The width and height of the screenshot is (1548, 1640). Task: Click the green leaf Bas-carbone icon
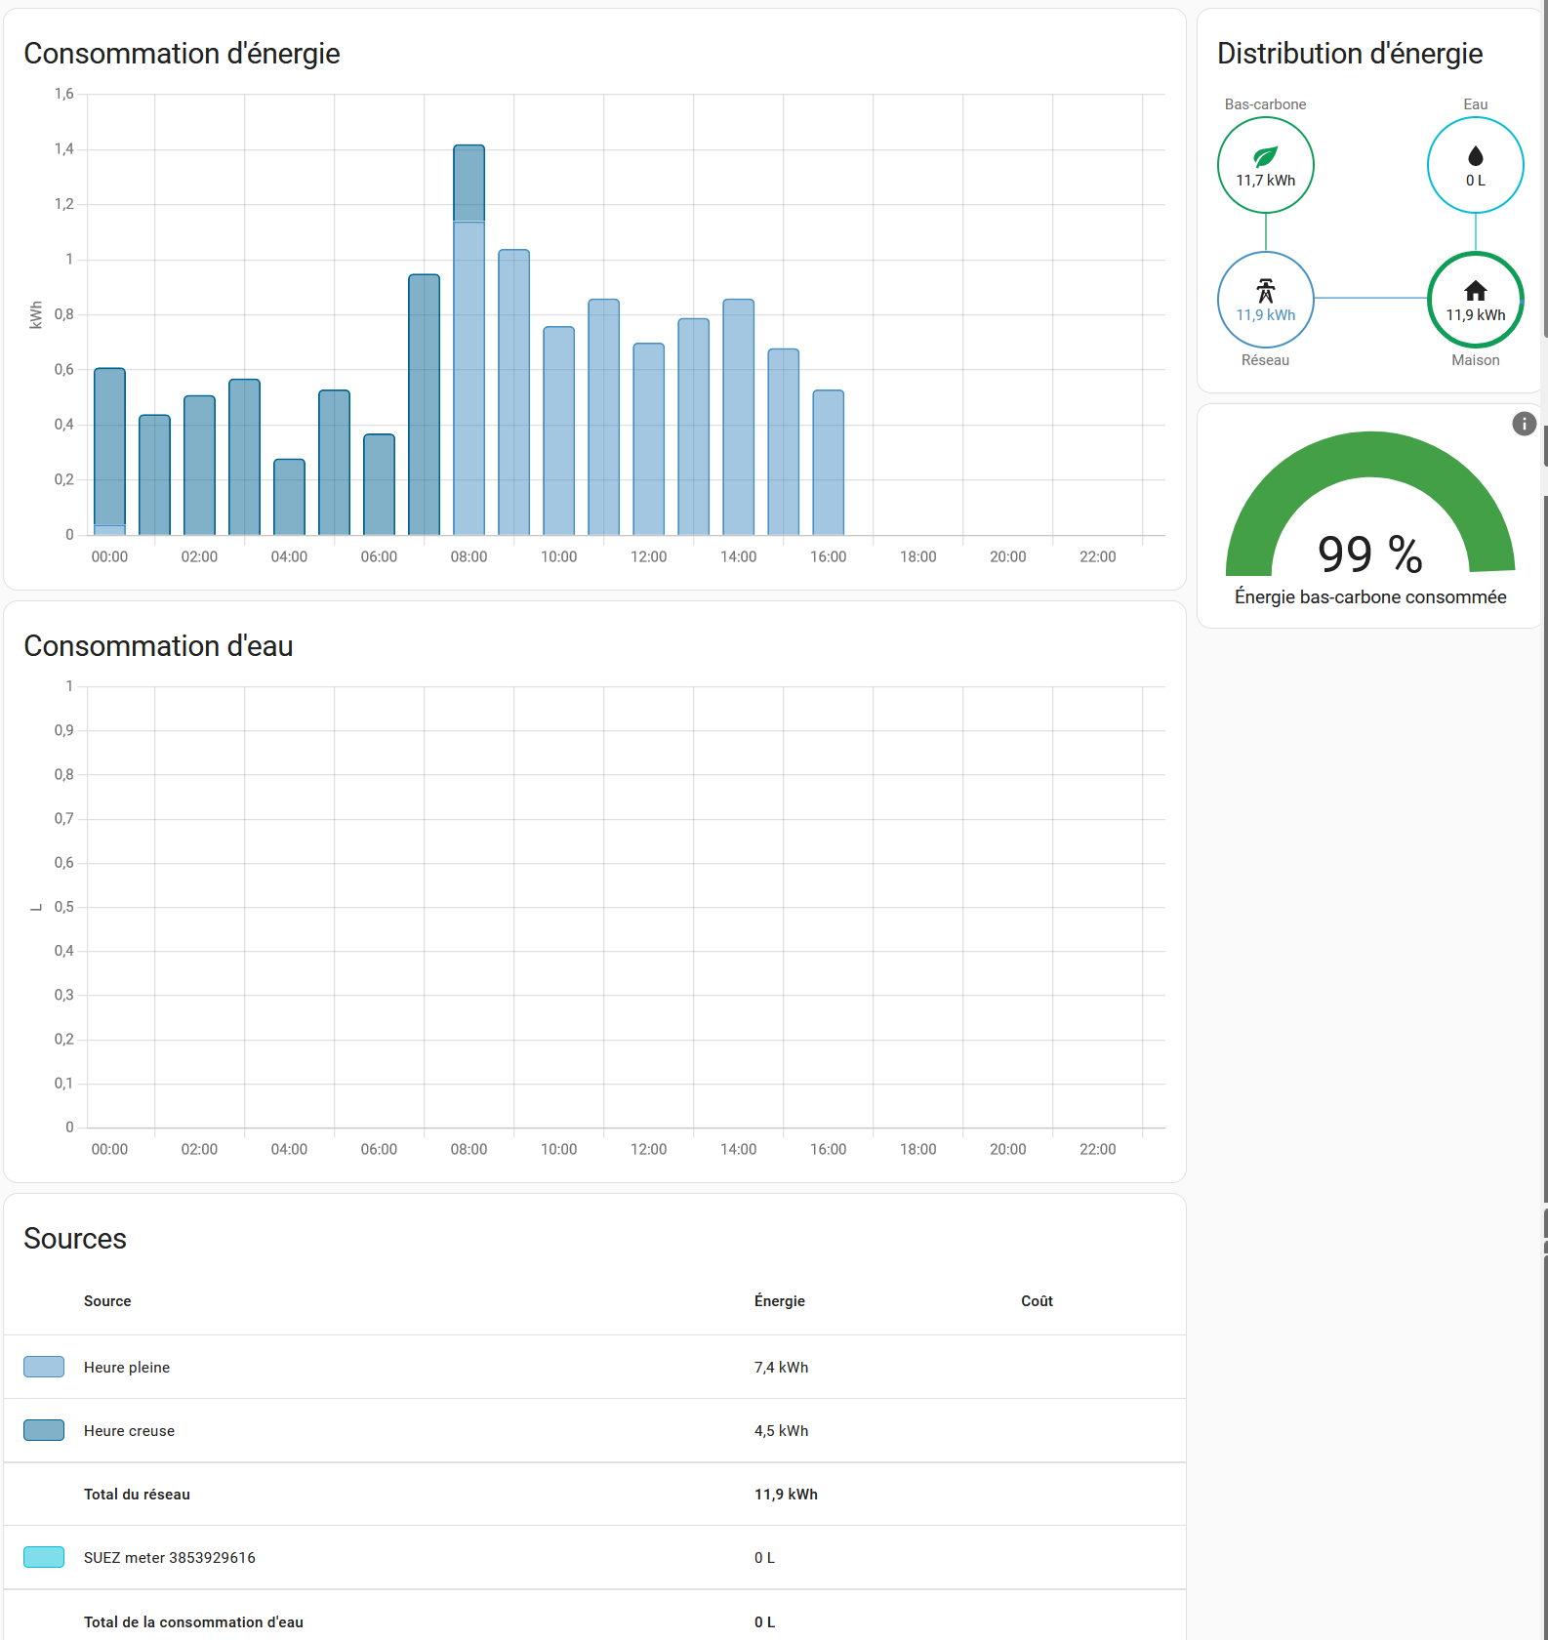coord(1265,156)
